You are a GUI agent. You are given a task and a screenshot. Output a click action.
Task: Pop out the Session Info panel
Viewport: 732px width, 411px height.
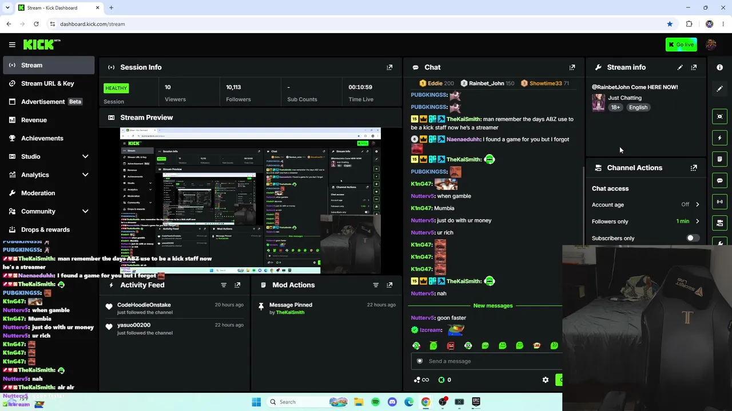(x=389, y=67)
